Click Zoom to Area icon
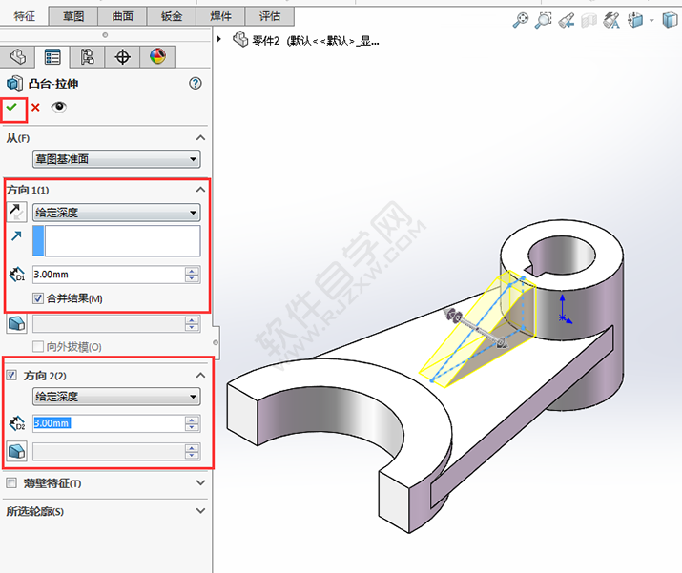This screenshot has width=682, height=573. click(543, 20)
